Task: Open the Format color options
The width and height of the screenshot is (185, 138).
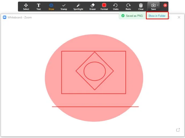Action: tap(104, 7)
